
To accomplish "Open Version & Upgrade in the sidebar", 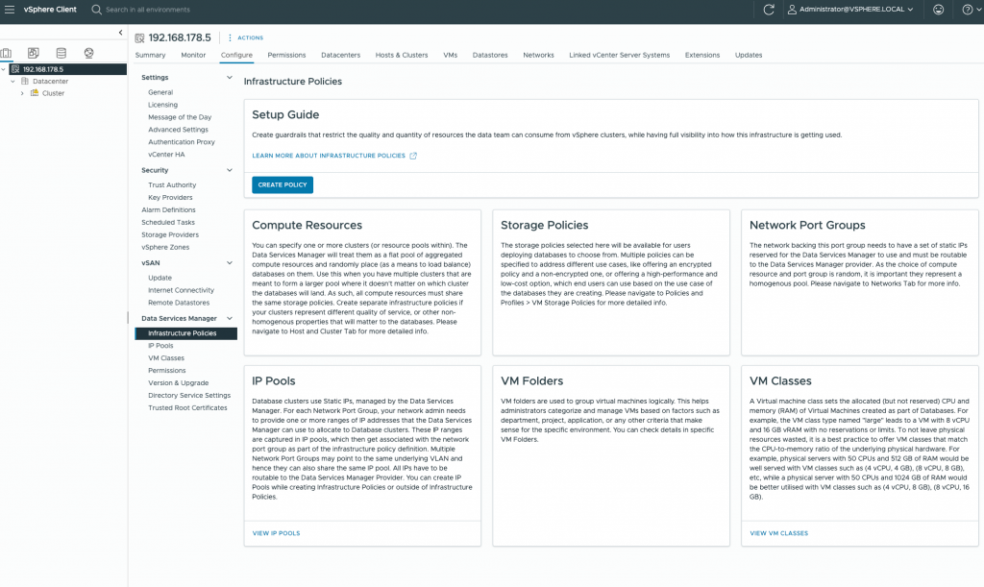I will click(x=178, y=383).
